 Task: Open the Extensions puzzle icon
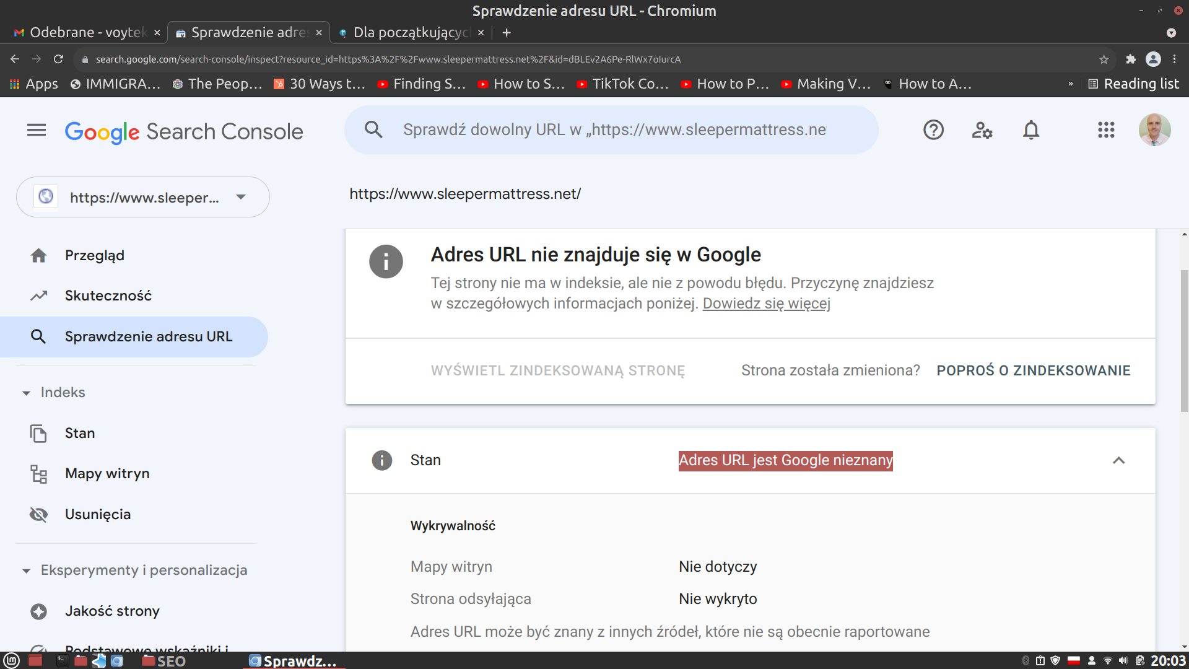pyautogui.click(x=1131, y=59)
